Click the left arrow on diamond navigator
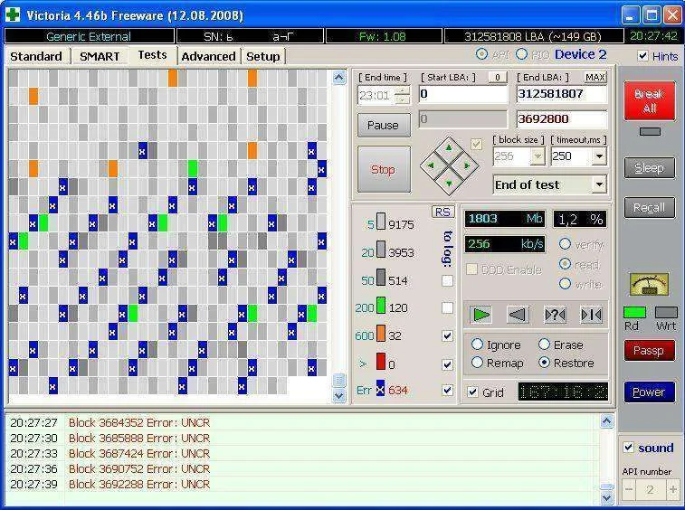 432,165
